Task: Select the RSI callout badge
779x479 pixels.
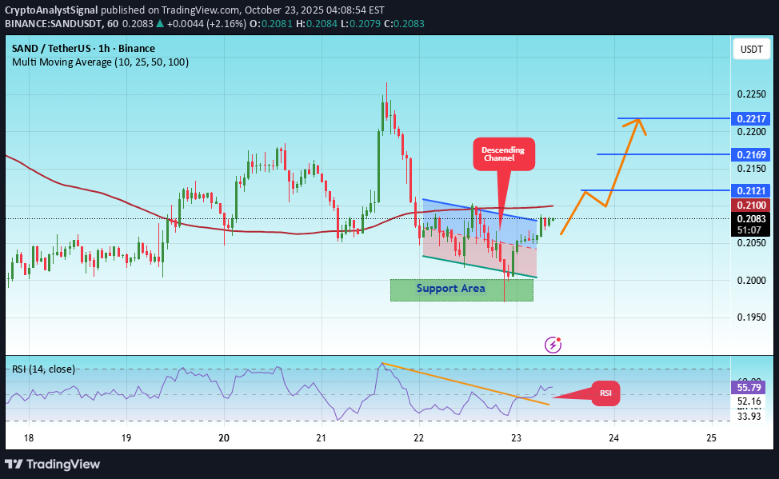Action: tap(605, 393)
